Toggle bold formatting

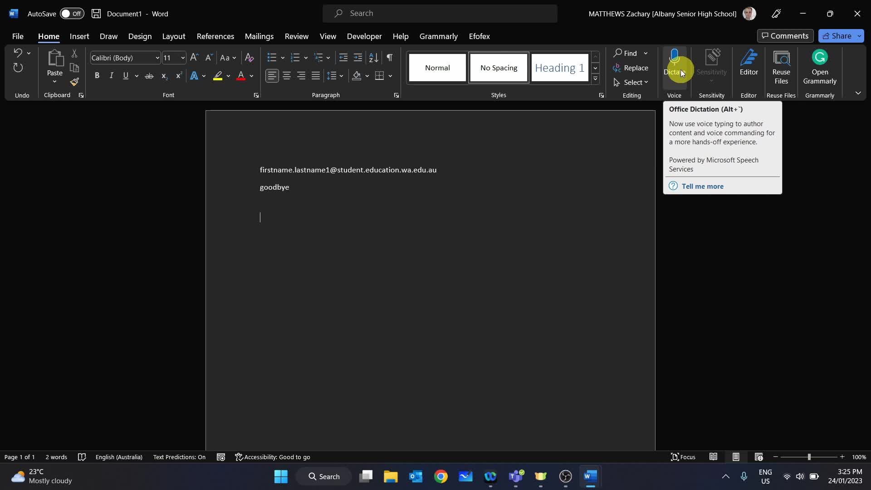[97, 76]
